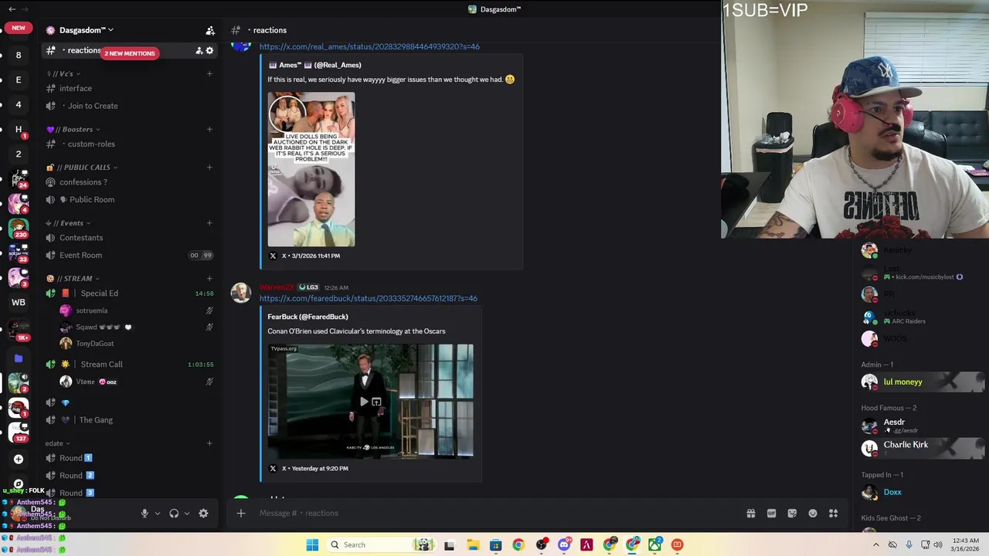The height and width of the screenshot is (556, 989).
Task: Click invite people icon next to server name
Action: [x=210, y=30]
